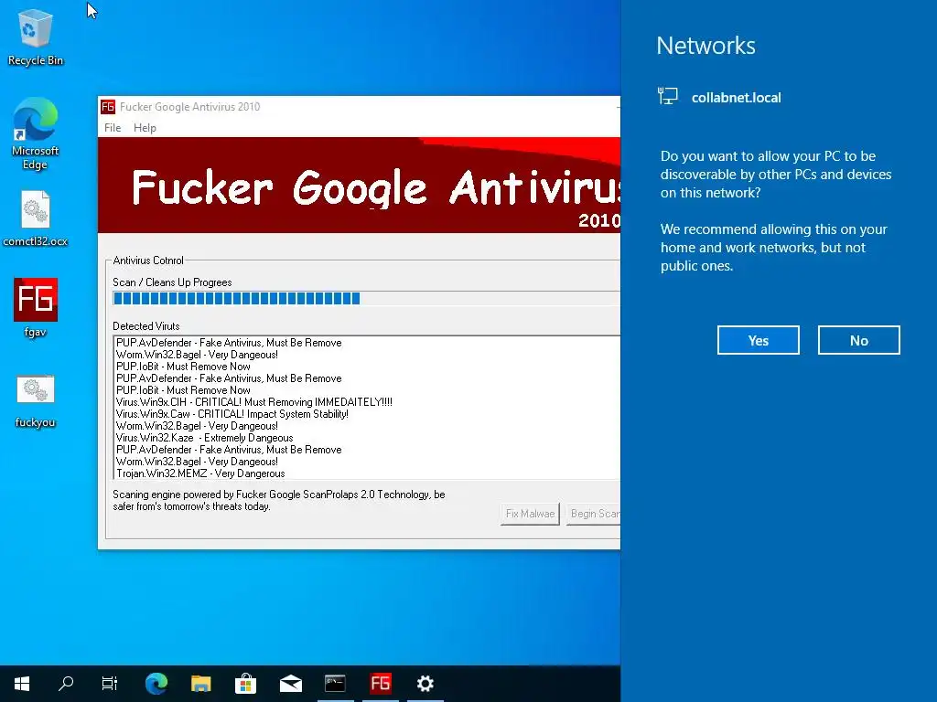Select the Microsoft Edge desktop shortcut
This screenshot has width=937, height=702.
36,133
